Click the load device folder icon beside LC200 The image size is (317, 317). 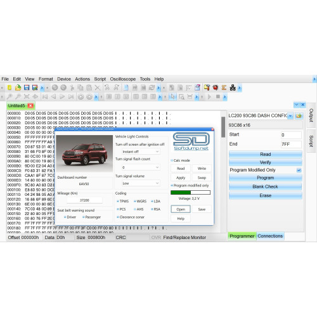(x=299, y=116)
